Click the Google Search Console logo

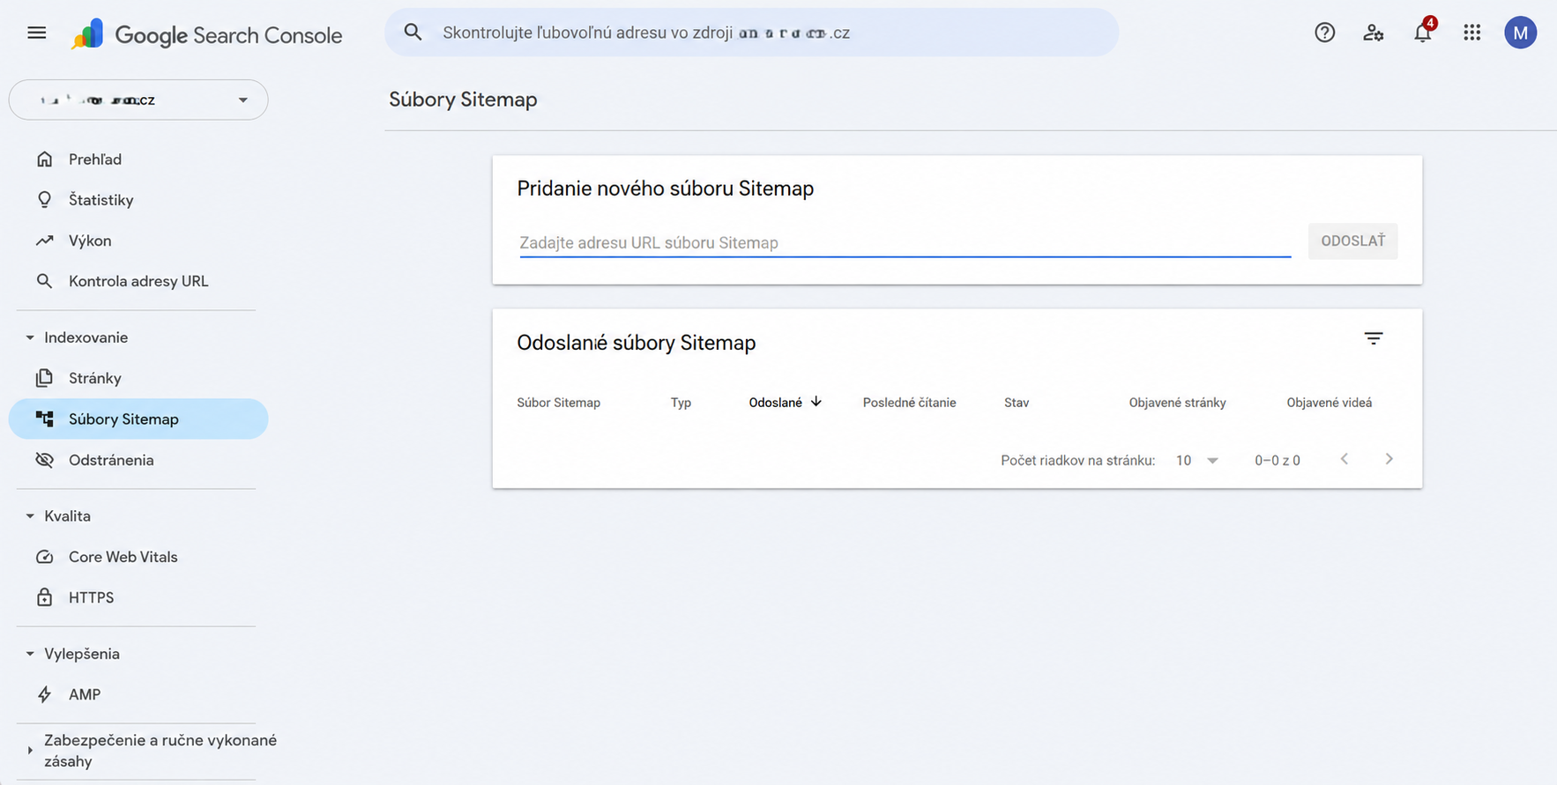207,34
